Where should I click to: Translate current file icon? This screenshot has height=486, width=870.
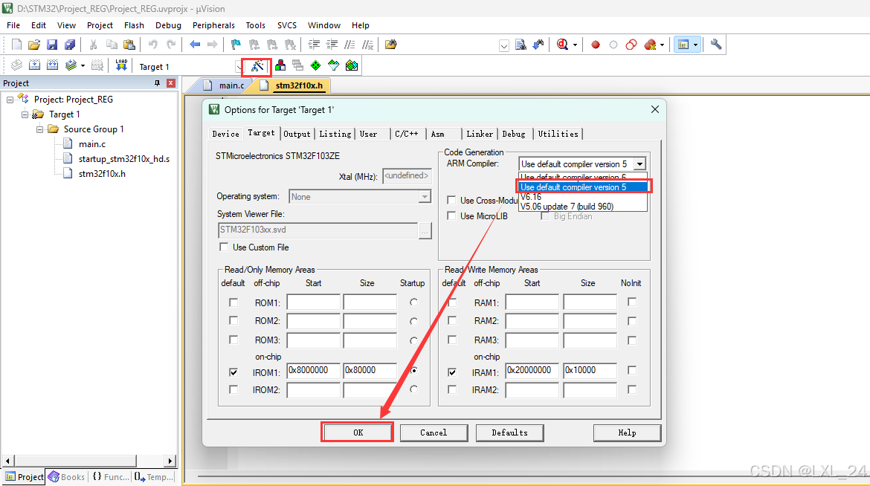point(16,65)
